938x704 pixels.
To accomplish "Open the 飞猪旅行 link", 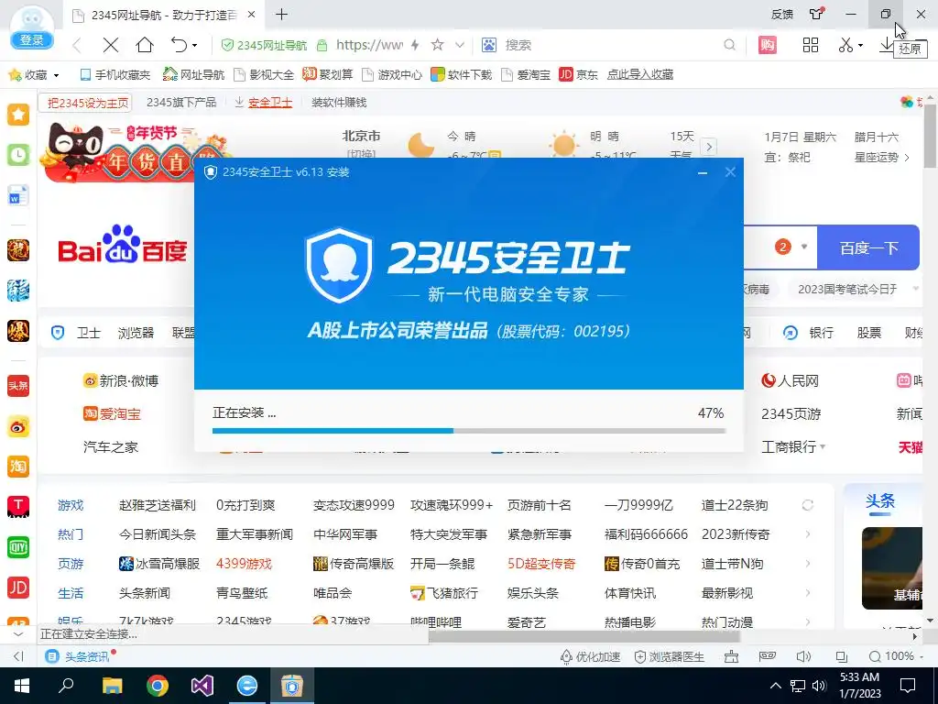I will tap(444, 593).
